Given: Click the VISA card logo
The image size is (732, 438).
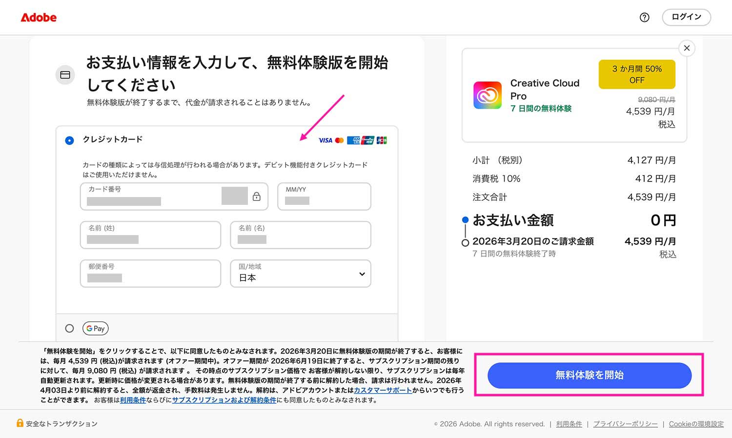Looking at the screenshot, I should tap(325, 140).
